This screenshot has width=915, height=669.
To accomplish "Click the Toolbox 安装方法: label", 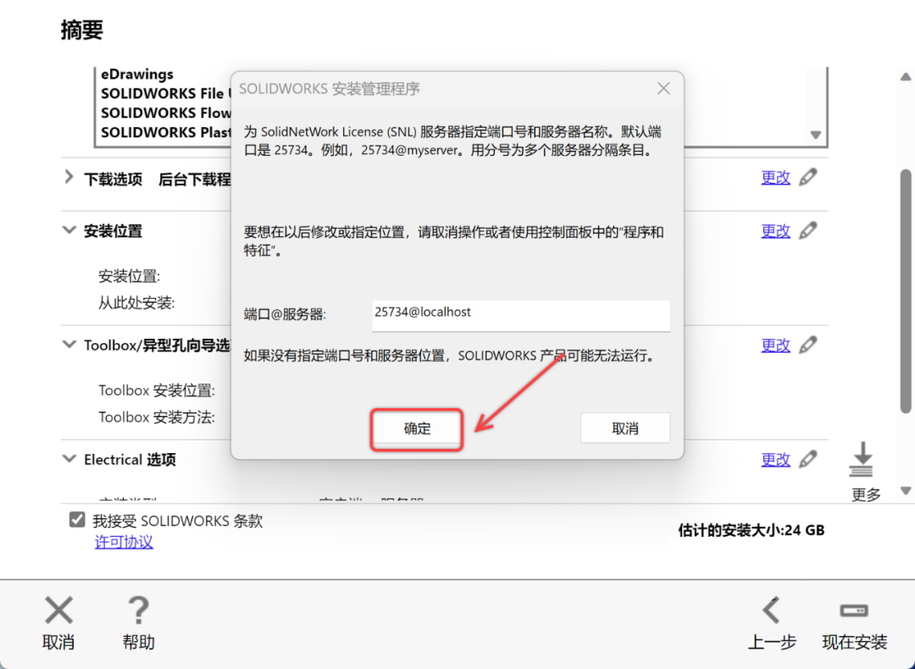I will 157,417.
